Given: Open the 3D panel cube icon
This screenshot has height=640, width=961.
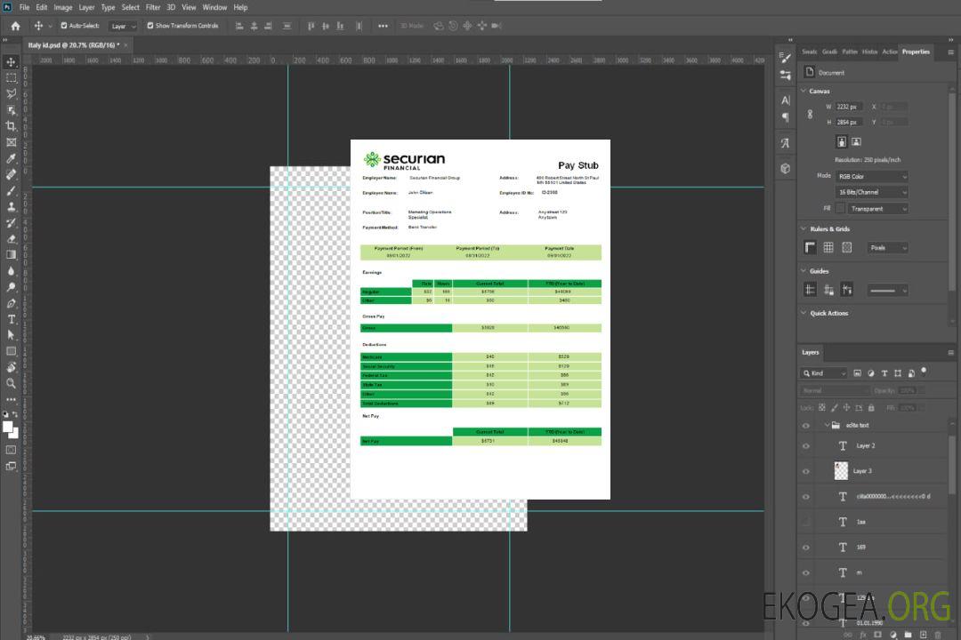Looking at the screenshot, I should (786, 168).
